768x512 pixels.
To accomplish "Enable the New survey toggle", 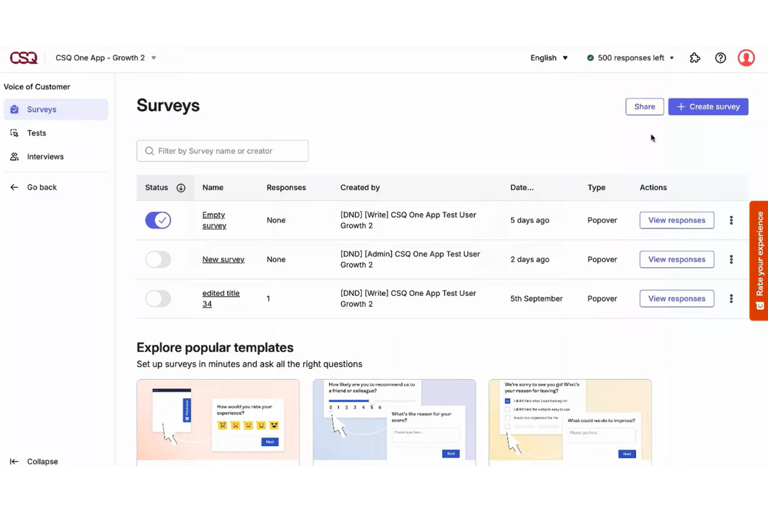I will point(158,259).
